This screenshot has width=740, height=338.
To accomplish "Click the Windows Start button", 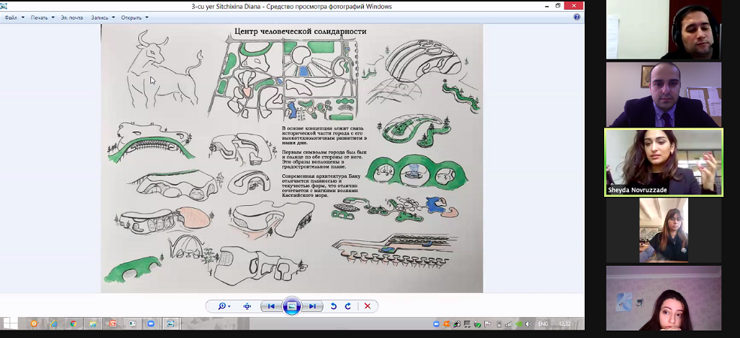I will click(9, 324).
